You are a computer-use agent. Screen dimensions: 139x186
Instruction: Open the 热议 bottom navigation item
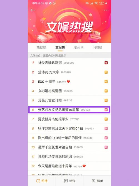(x=69, y=181)
